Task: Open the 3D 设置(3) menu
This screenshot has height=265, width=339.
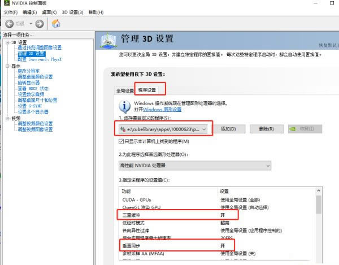Action: (72, 12)
